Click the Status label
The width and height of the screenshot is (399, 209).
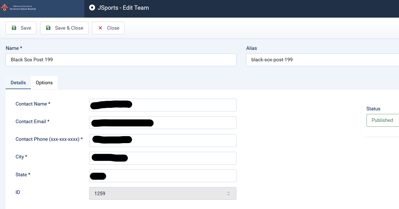click(x=373, y=109)
